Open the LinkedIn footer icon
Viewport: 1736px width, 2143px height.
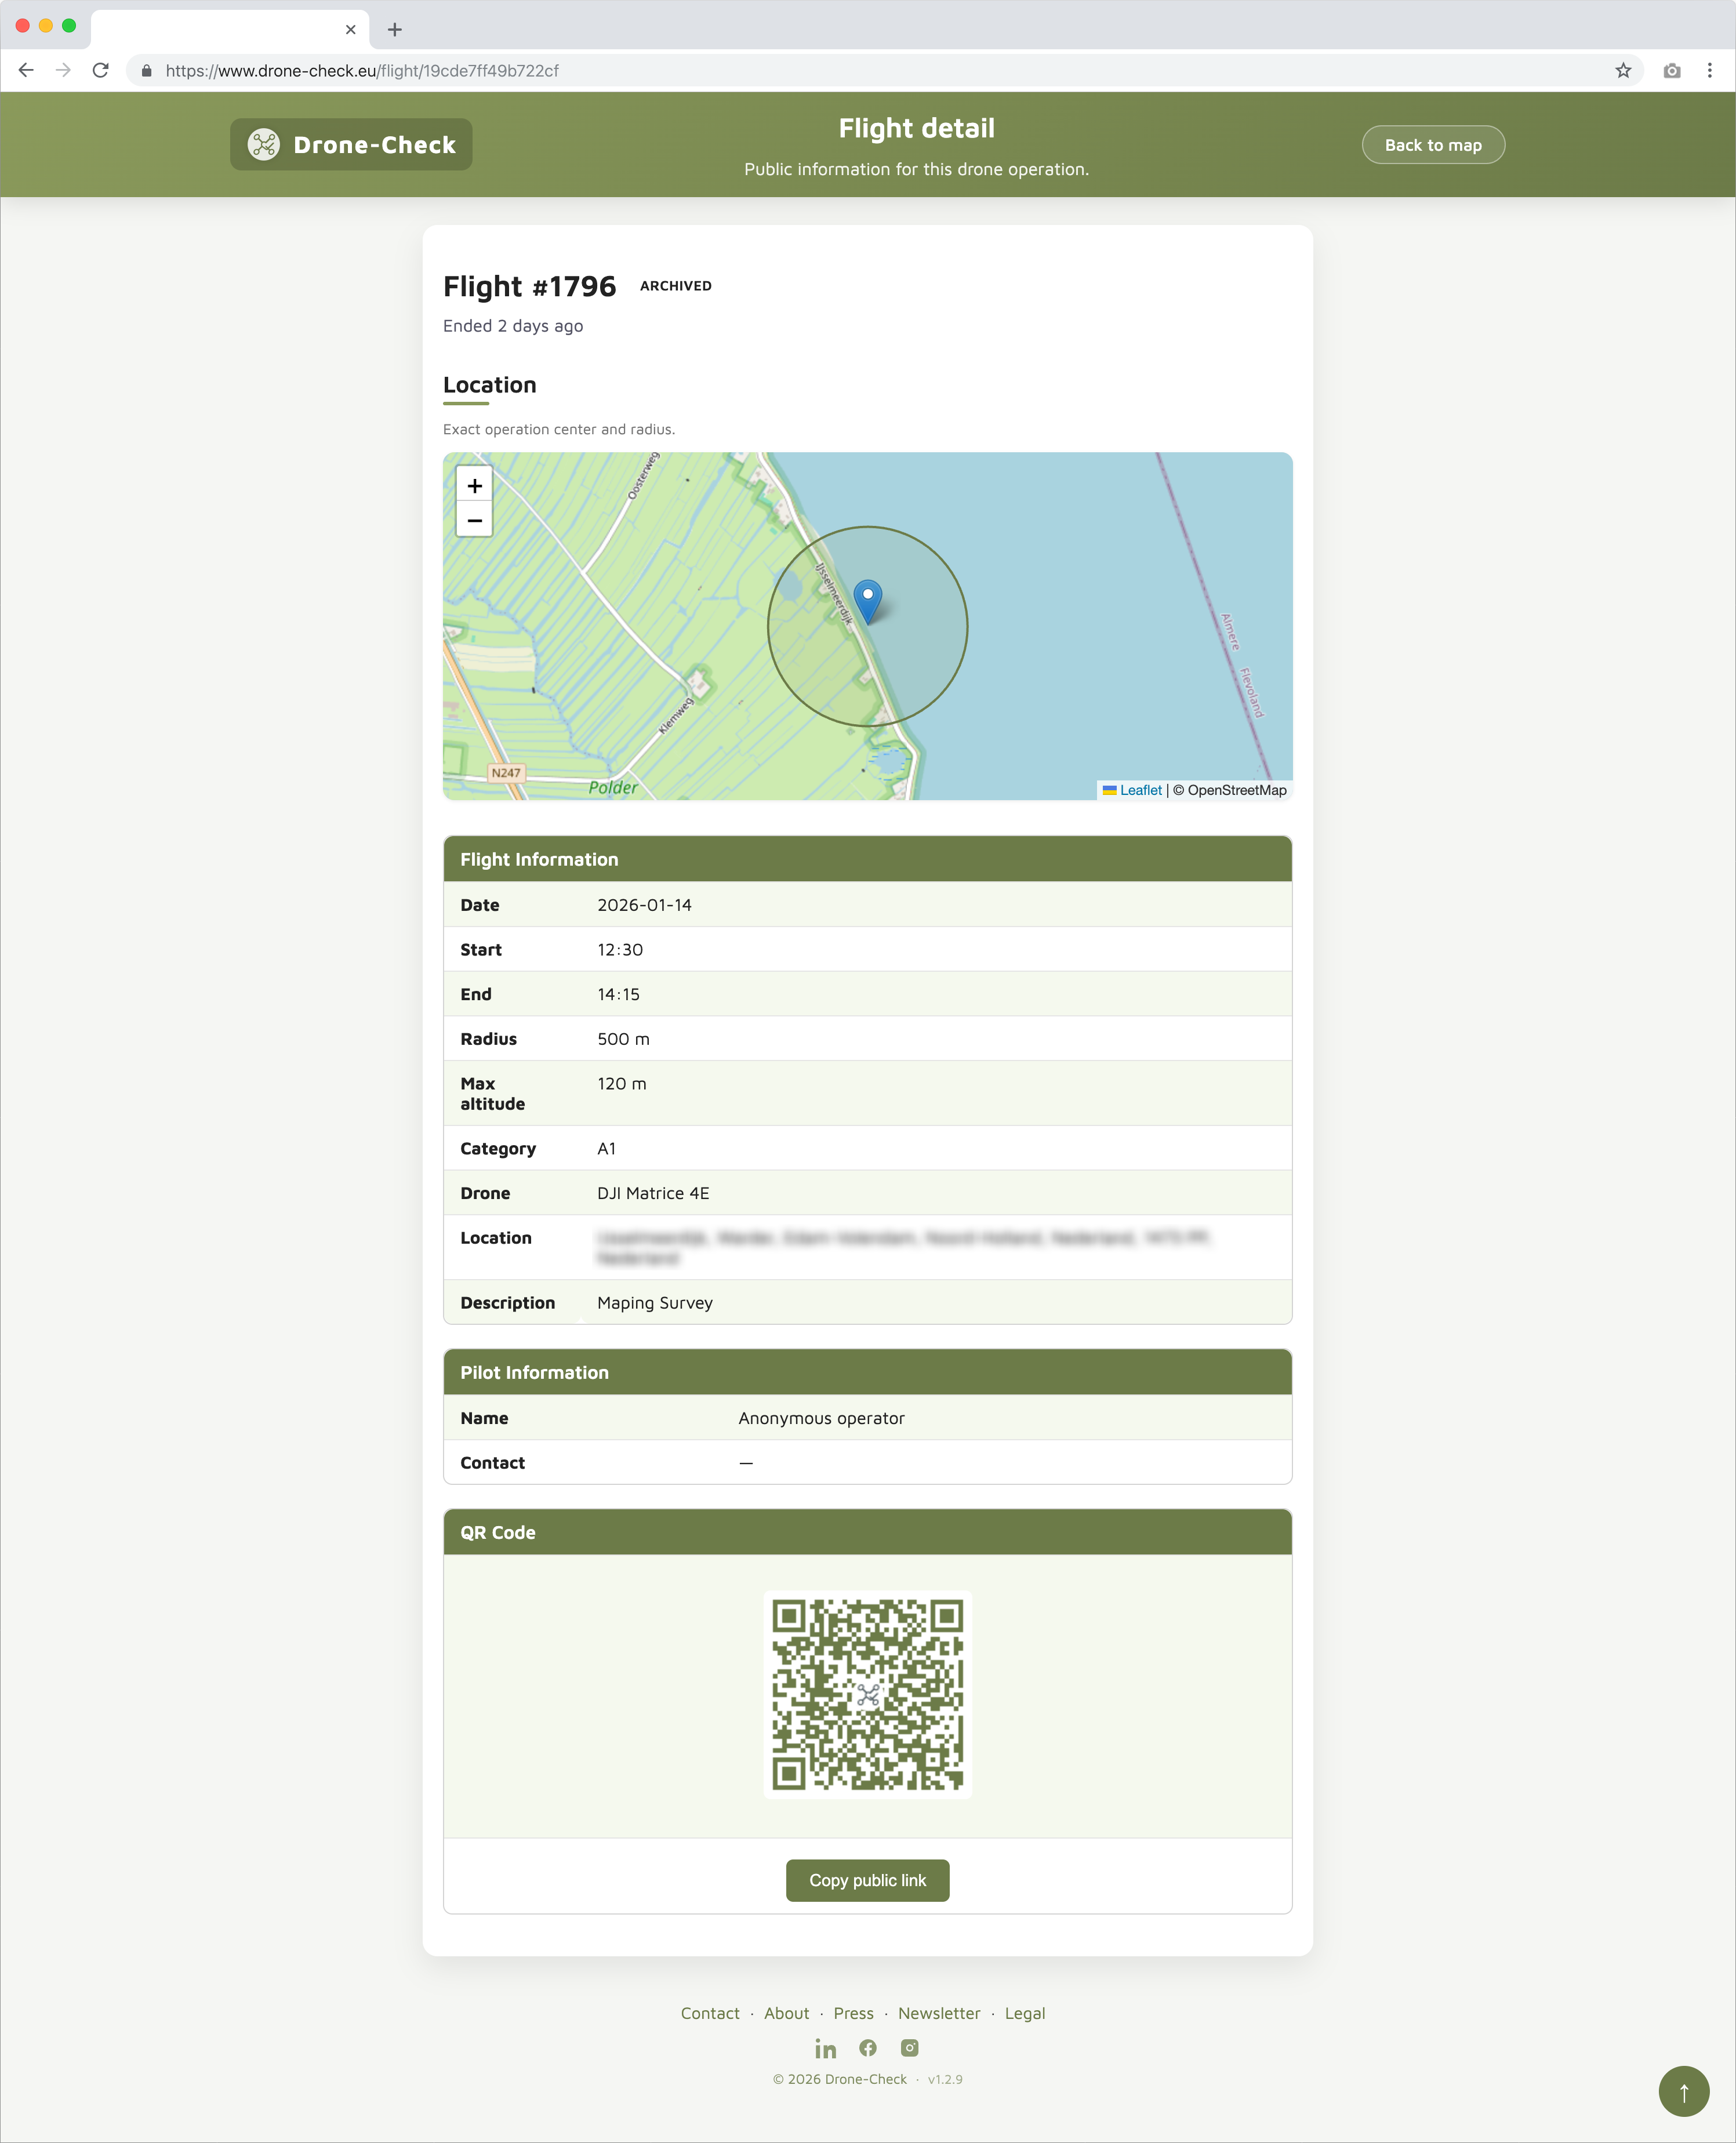coord(825,2049)
